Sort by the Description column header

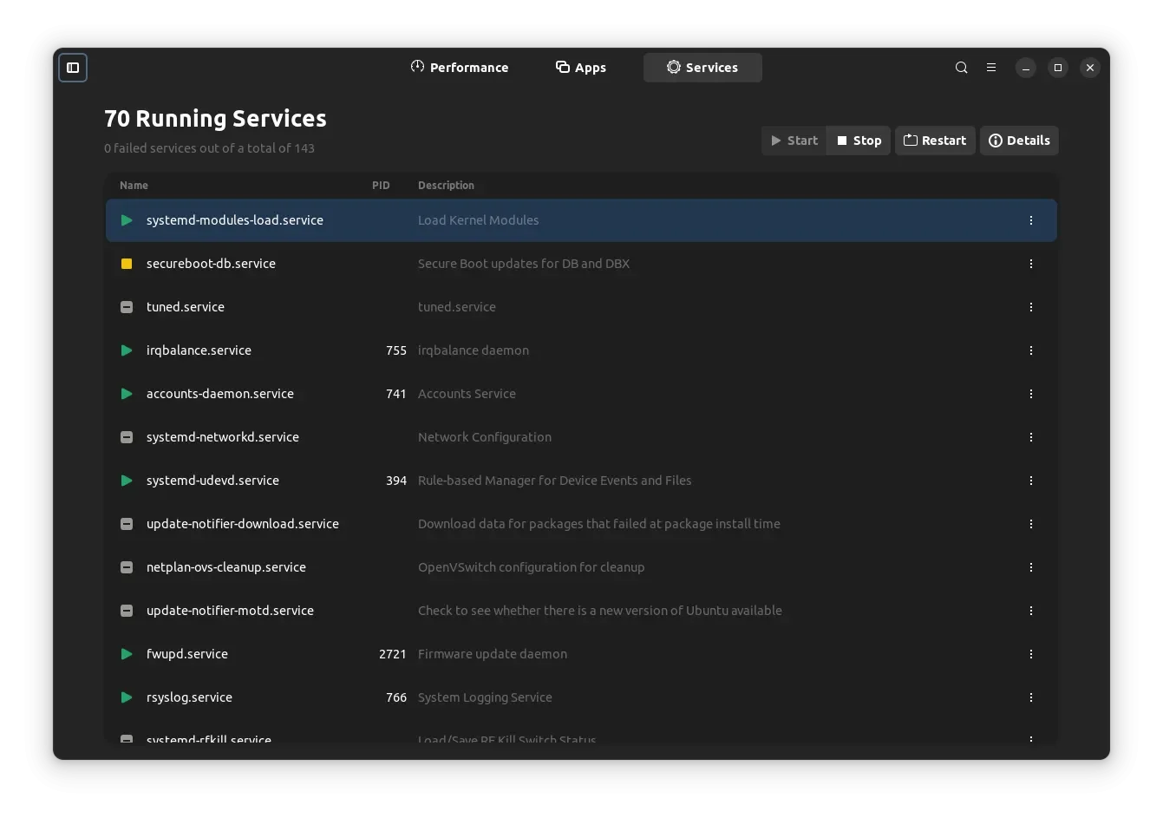(x=446, y=186)
